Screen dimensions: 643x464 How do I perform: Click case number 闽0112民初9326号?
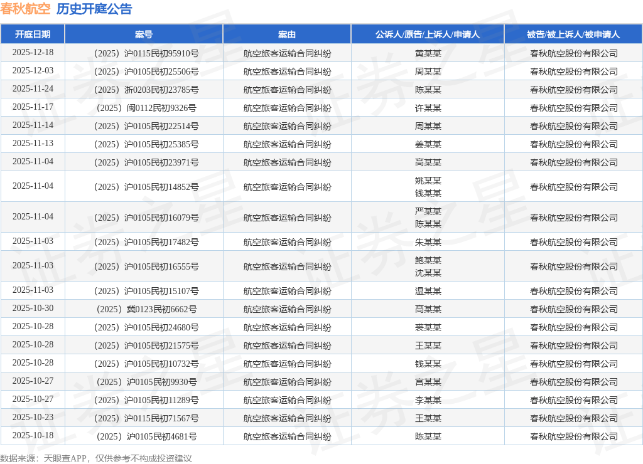pos(146,108)
